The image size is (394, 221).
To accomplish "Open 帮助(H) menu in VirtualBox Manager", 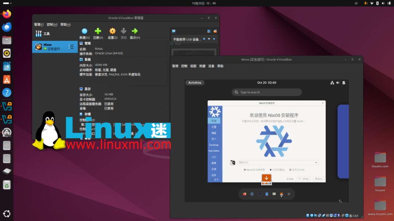I will click(x=65, y=24).
